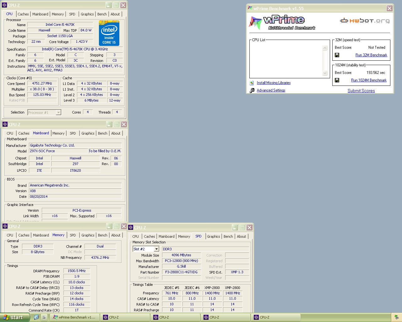Click the title bar icon of the CPU-Z window showing memory Timings
This screenshot has height=322, width=402.
click(x=5, y=226)
